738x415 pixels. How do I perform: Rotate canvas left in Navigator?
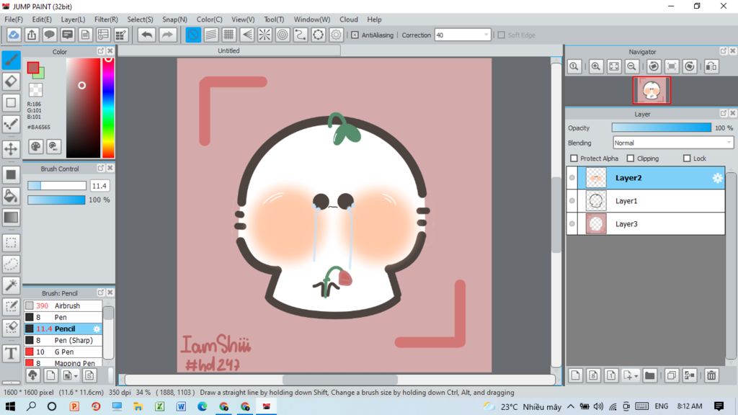(654, 66)
